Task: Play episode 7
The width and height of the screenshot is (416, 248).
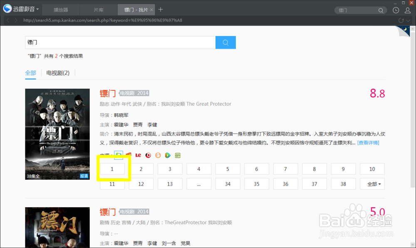Action: tap(286, 169)
